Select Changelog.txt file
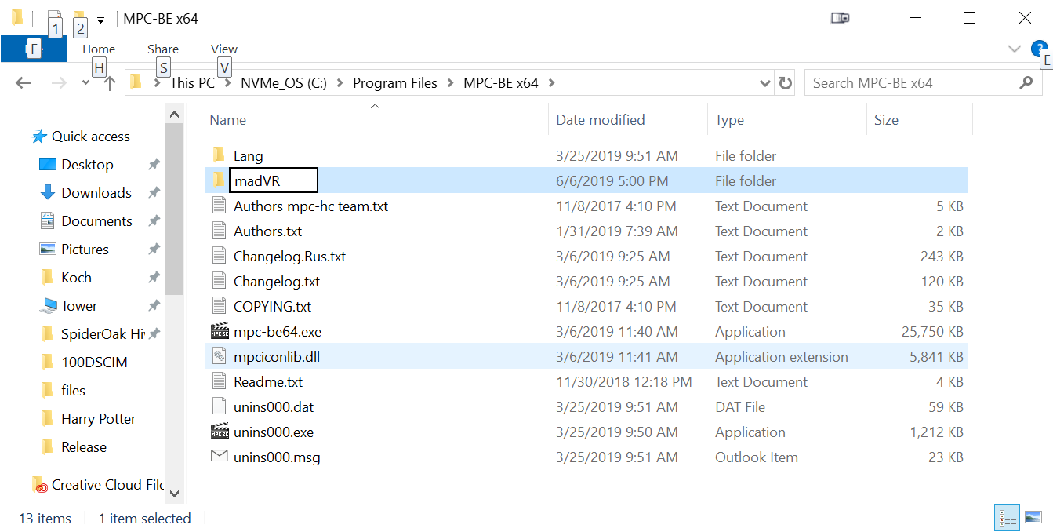 click(x=277, y=281)
